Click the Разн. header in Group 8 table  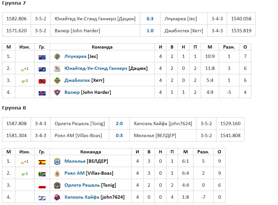click(x=203, y=152)
